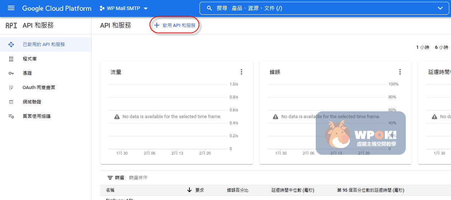The height and width of the screenshot is (200, 451).
Task: Expand the search bar dropdown arrow
Action: pos(440,8)
